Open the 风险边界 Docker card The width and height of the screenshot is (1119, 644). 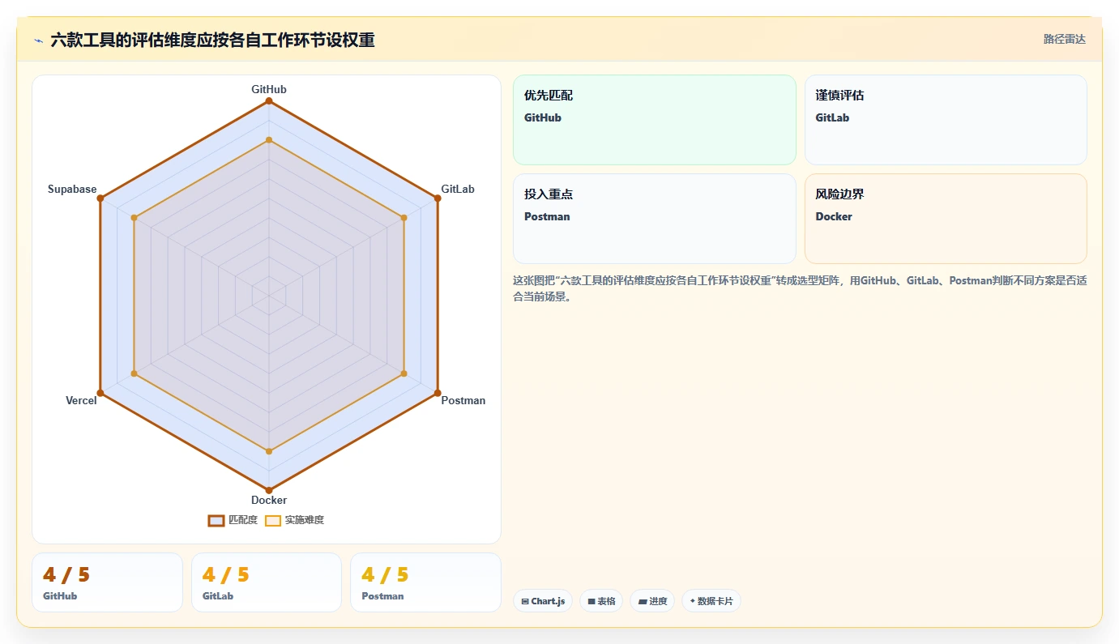(x=946, y=219)
